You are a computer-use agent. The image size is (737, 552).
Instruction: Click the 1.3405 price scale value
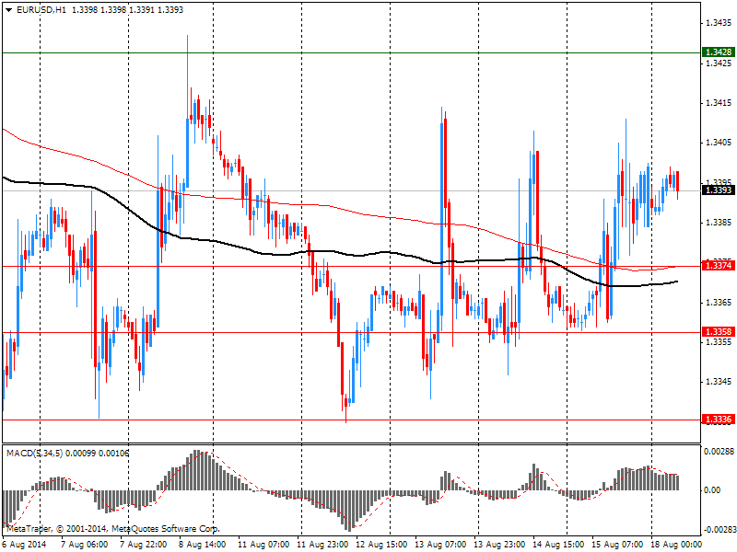pyautogui.click(x=719, y=143)
